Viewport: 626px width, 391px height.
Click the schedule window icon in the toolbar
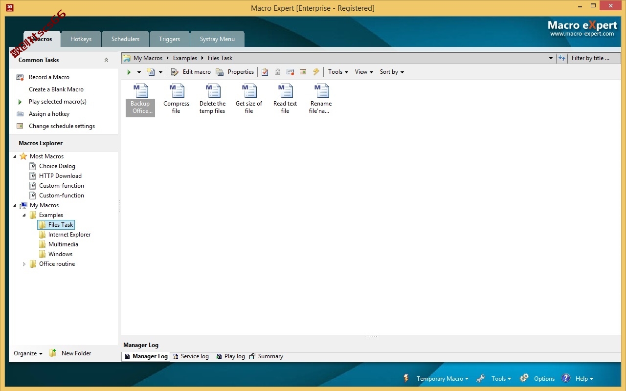coord(303,72)
